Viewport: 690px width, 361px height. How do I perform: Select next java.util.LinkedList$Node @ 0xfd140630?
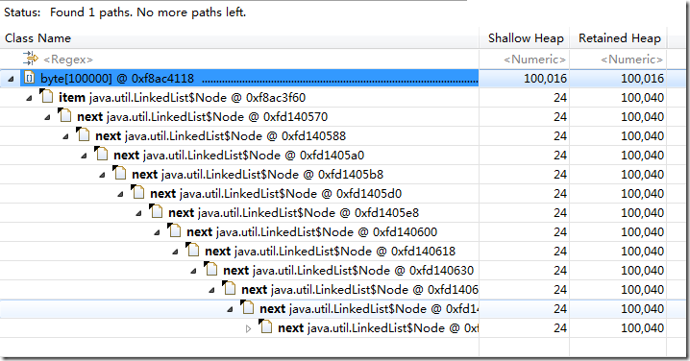click(x=349, y=271)
